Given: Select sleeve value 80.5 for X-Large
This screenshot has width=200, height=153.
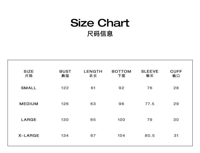Looking at the screenshot, I should [x=150, y=135].
